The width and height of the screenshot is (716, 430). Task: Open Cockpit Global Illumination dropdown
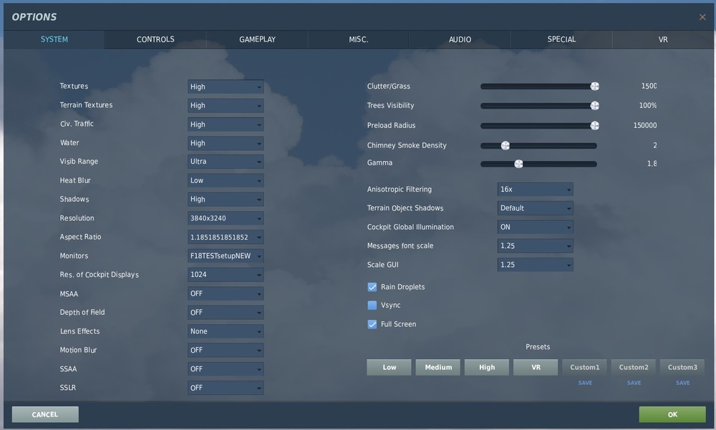[535, 227]
